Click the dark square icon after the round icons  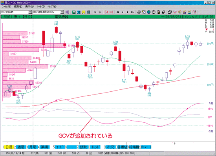tap(163, 12)
